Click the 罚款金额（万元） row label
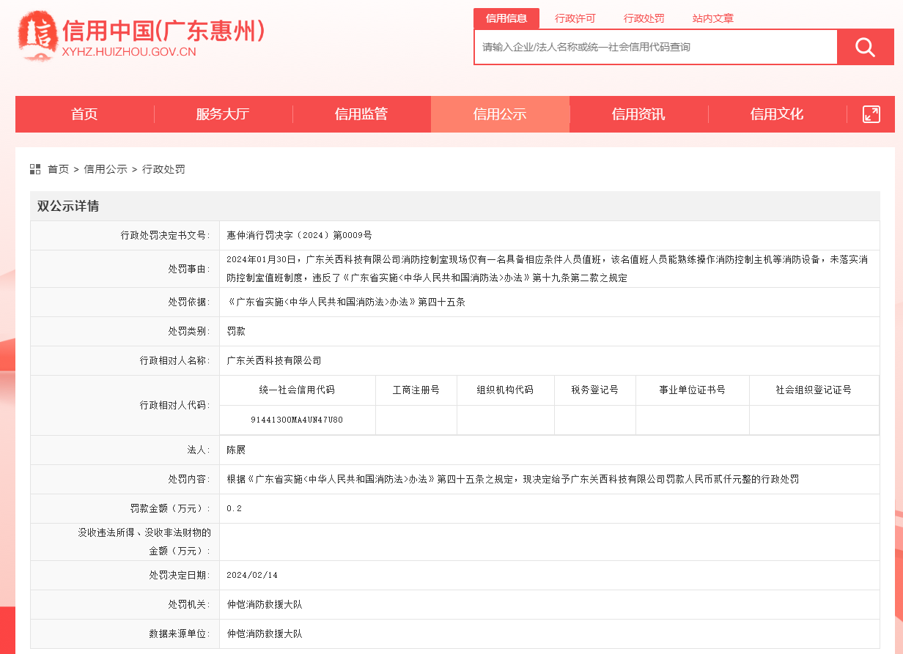The height and width of the screenshot is (654, 903). (x=170, y=508)
